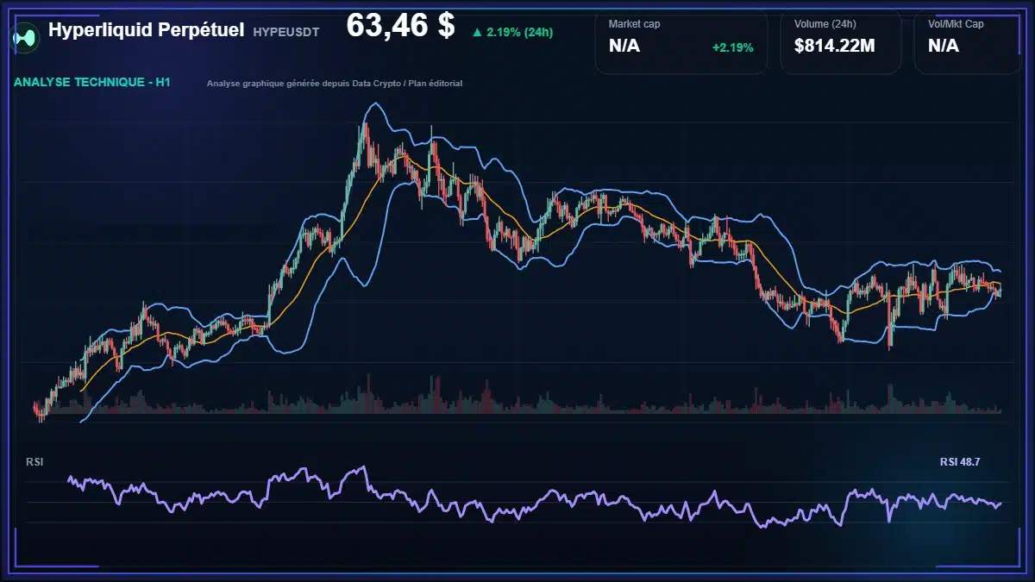Click the Market cap card
Viewport: 1035px width, 582px height.
(x=681, y=41)
